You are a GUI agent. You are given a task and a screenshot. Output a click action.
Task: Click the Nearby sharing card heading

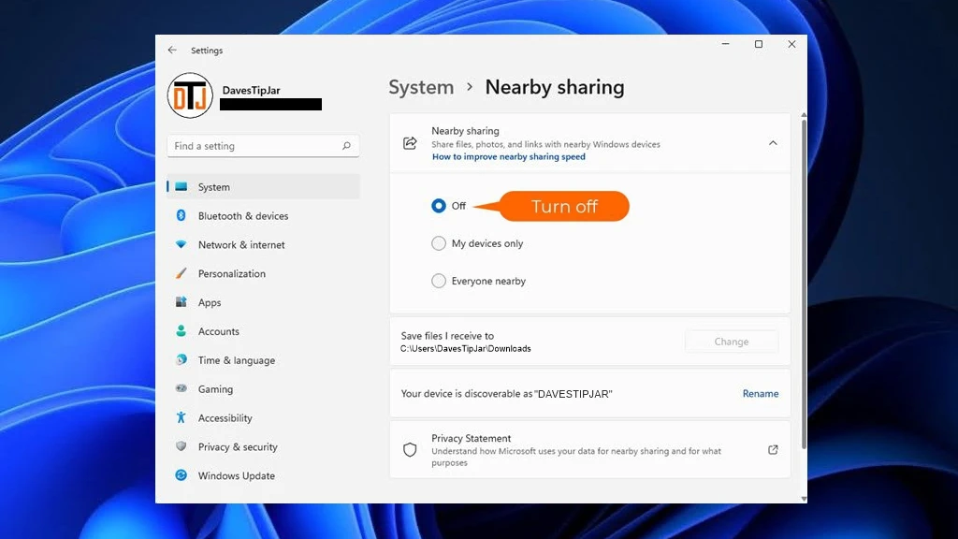(465, 131)
